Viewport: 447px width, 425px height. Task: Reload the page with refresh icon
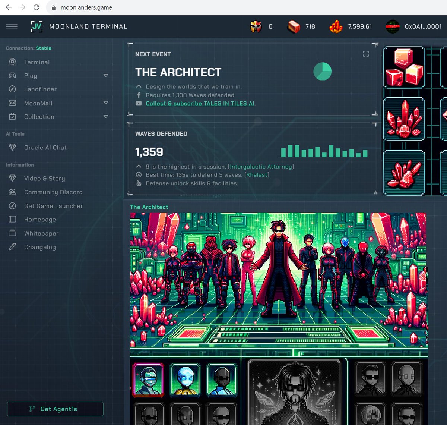[37, 7]
